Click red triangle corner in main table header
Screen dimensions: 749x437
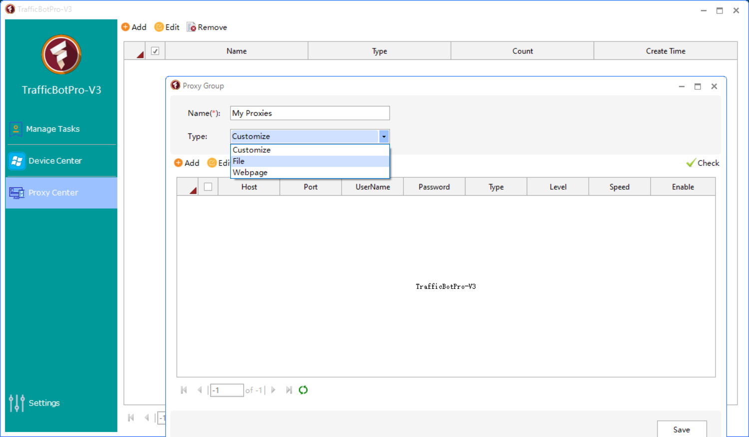point(140,54)
